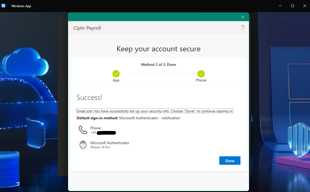Click the 'App' step label
This screenshot has width=310, height=192.
[x=116, y=80]
